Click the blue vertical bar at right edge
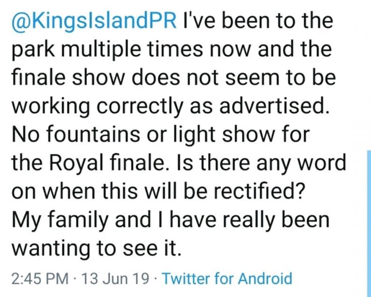Image resolution: width=371 pixels, height=297 pixels. [x=367, y=222]
